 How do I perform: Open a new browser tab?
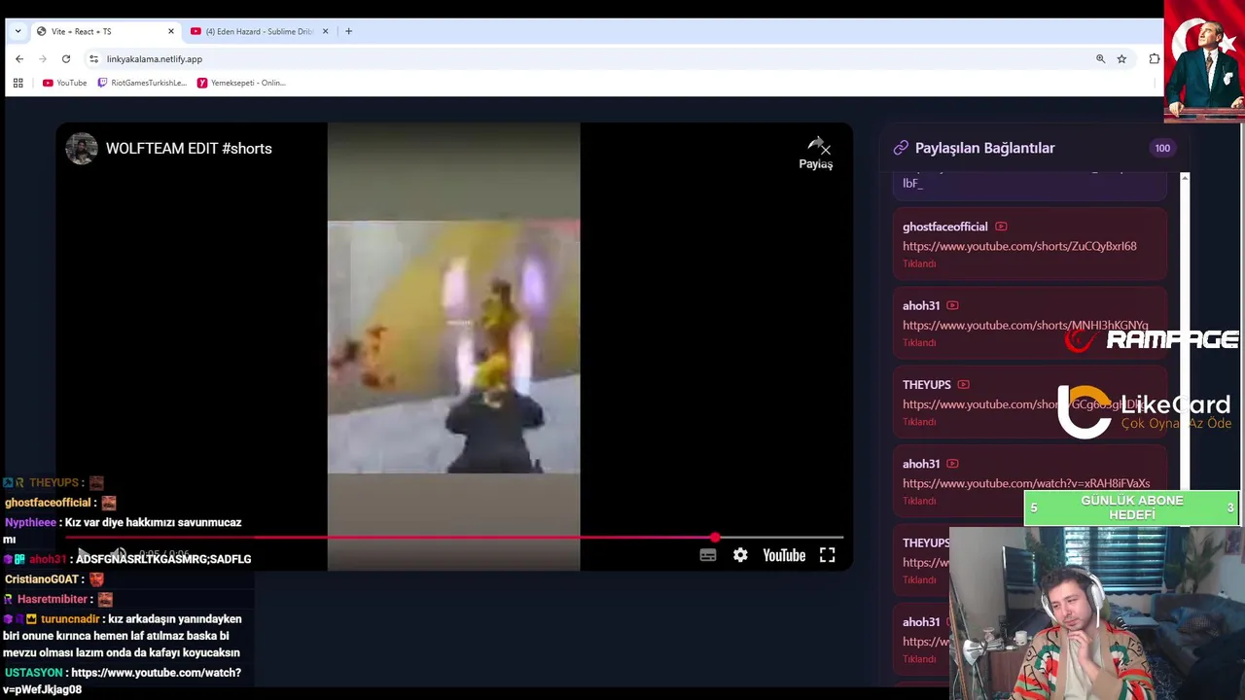(349, 31)
